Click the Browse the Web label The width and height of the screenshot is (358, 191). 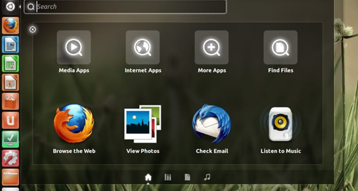74,151
